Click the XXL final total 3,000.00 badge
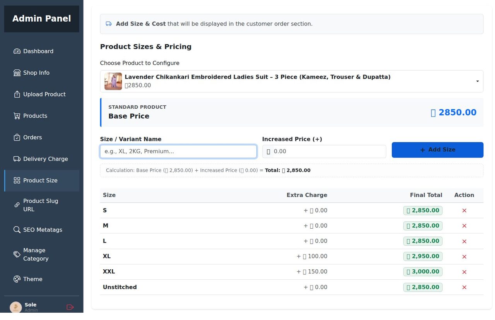This screenshot has height=320, width=495. pyautogui.click(x=423, y=272)
